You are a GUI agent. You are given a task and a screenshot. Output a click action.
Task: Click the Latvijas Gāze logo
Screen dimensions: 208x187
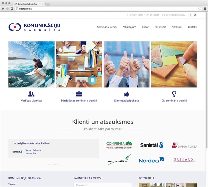coord(184,145)
